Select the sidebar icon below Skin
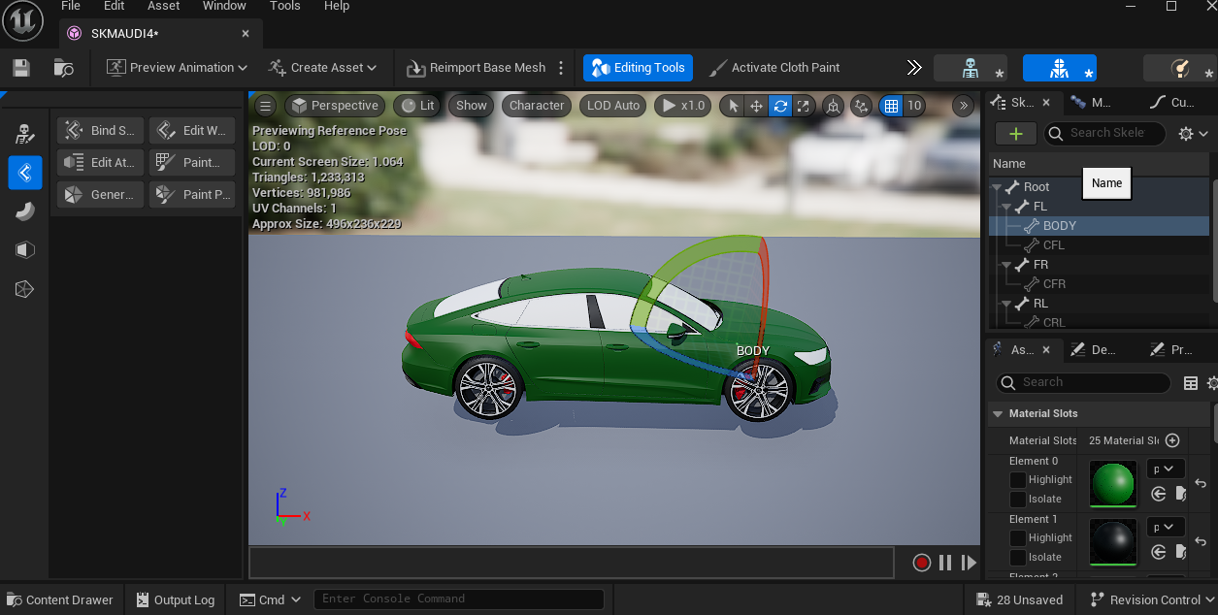Viewport: 1218px width, 615px height. [x=25, y=211]
